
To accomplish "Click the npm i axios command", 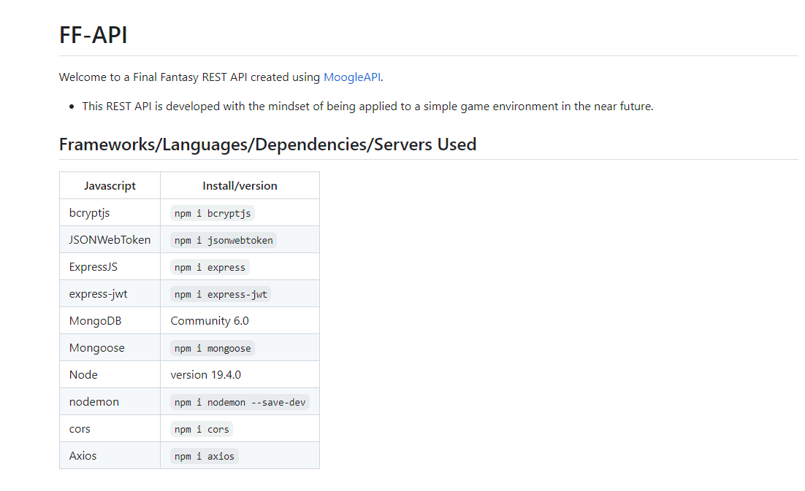I will coord(205,456).
